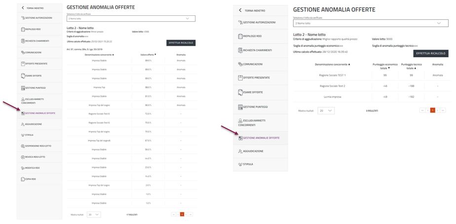Viewport: 456px width, 224px height.
Task: Click page 1 pagination button in left screenshot
Action: 182,215
